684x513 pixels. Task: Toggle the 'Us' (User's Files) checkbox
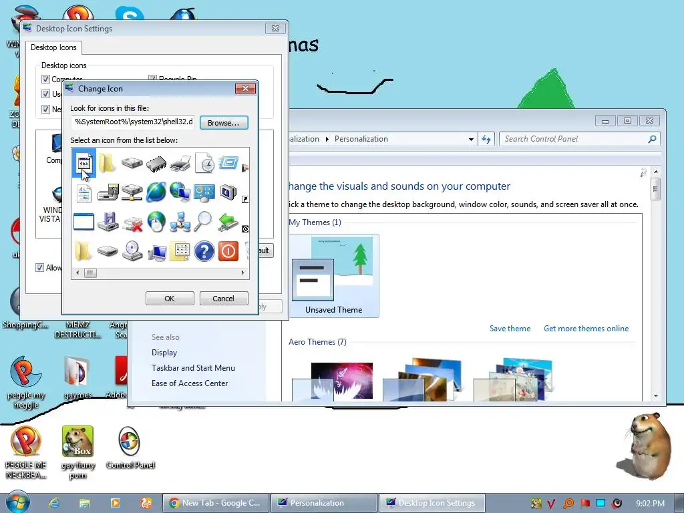pyautogui.click(x=46, y=94)
